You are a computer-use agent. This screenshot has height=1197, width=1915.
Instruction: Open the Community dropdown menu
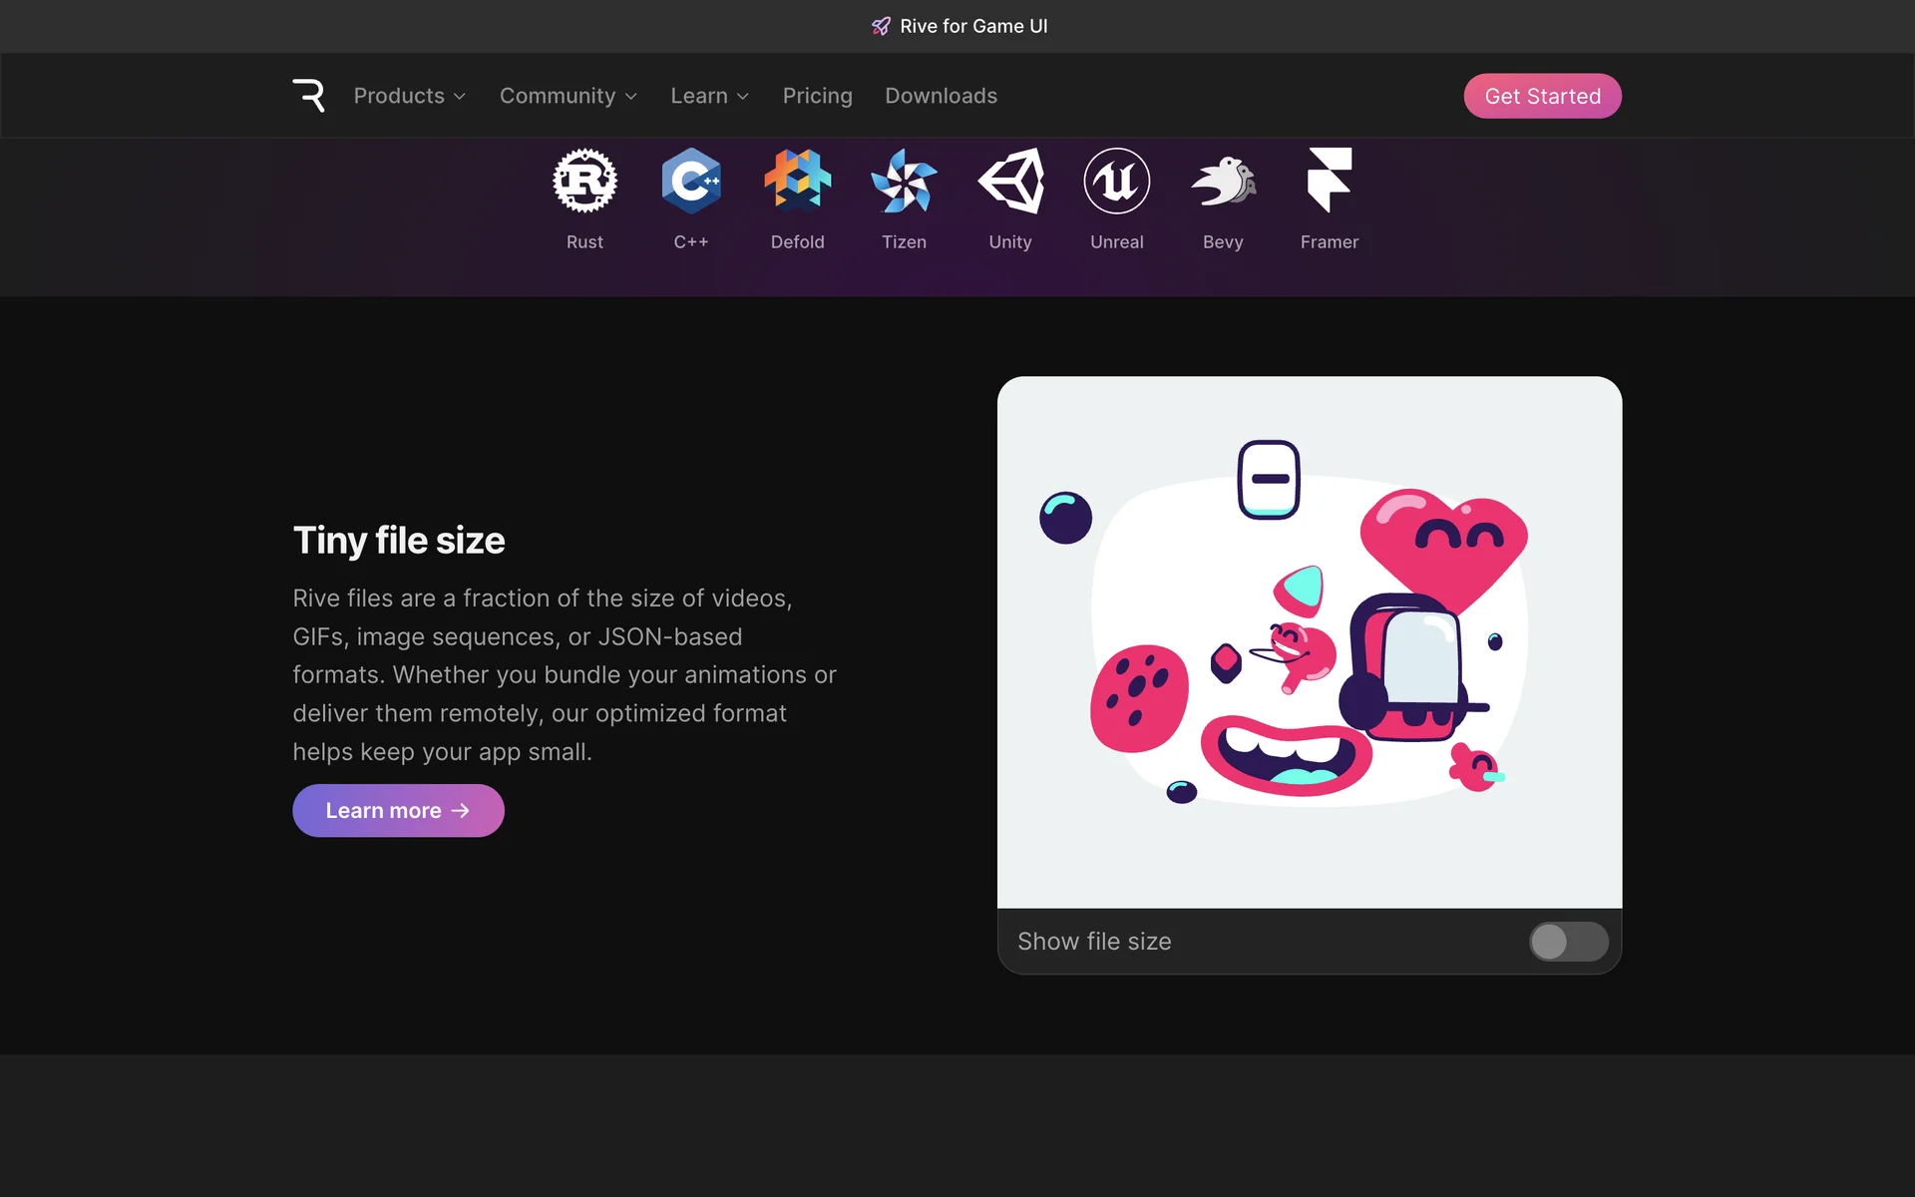pyautogui.click(x=568, y=96)
